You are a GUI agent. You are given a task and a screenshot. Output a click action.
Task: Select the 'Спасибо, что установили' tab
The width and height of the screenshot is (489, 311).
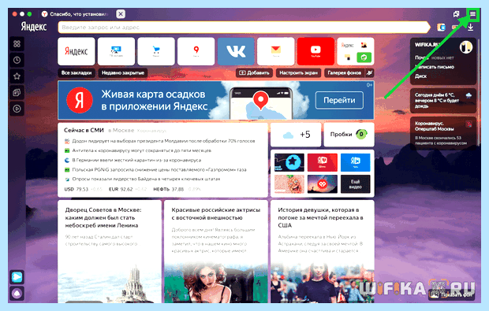74,14
